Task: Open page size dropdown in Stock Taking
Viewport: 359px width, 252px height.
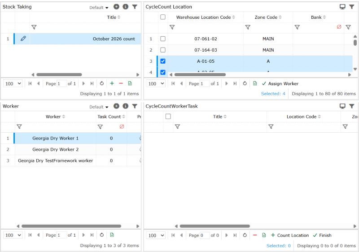Action: pyautogui.click(x=13, y=83)
